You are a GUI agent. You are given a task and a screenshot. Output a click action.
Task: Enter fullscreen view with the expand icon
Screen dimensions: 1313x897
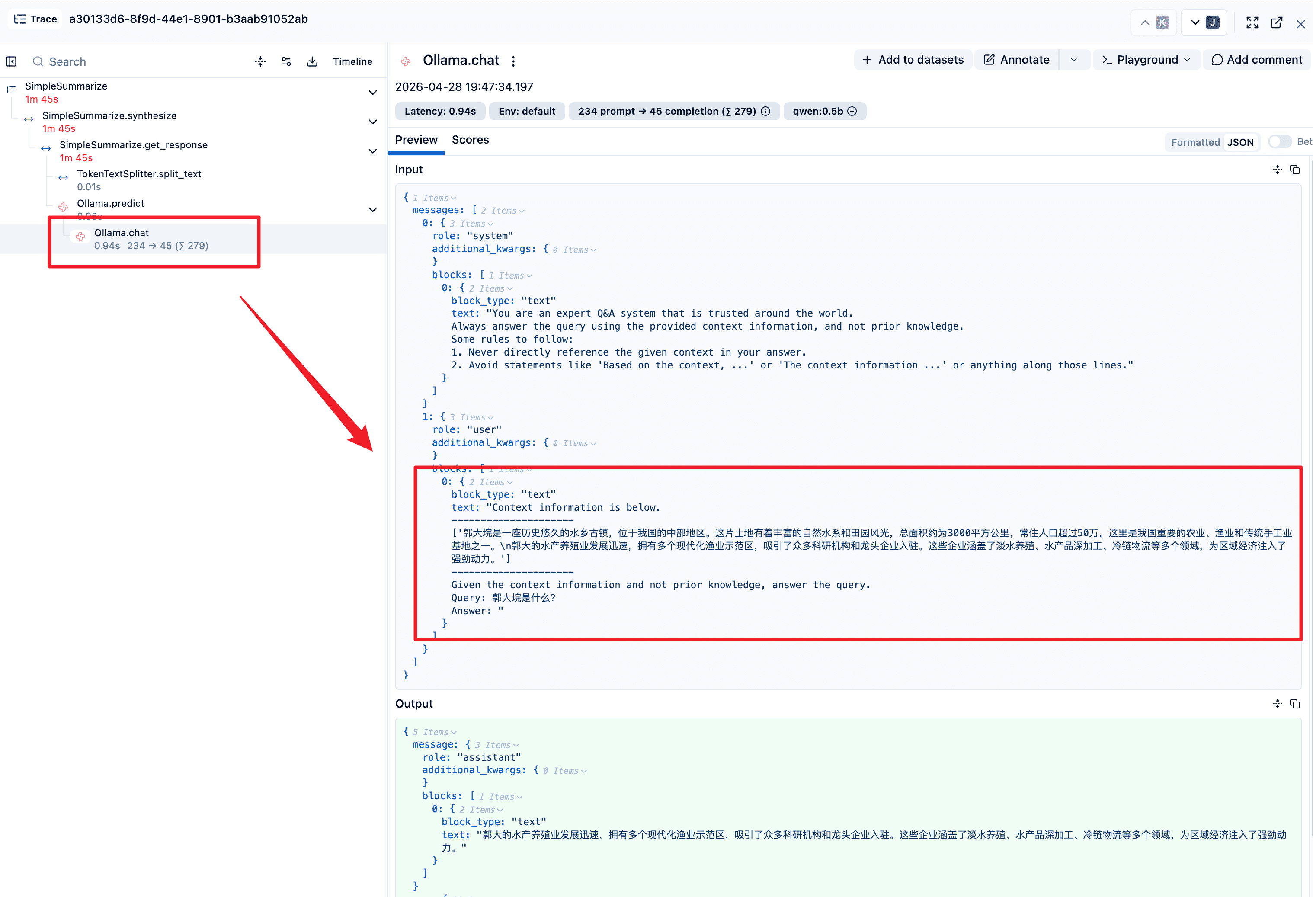pyautogui.click(x=1252, y=22)
